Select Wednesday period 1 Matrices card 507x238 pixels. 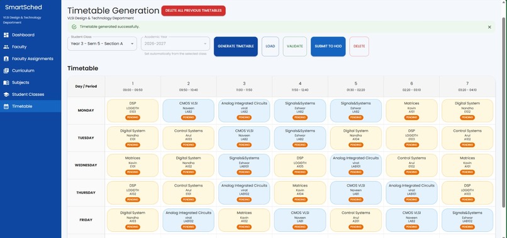(x=133, y=165)
